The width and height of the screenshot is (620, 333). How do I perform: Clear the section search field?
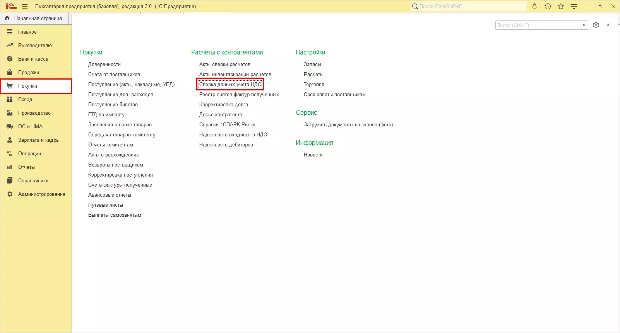click(x=584, y=25)
